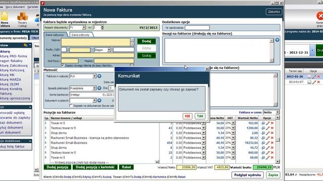323x181 pixels.
Task: Click the Szukaj buyer button
Action: 146,55
